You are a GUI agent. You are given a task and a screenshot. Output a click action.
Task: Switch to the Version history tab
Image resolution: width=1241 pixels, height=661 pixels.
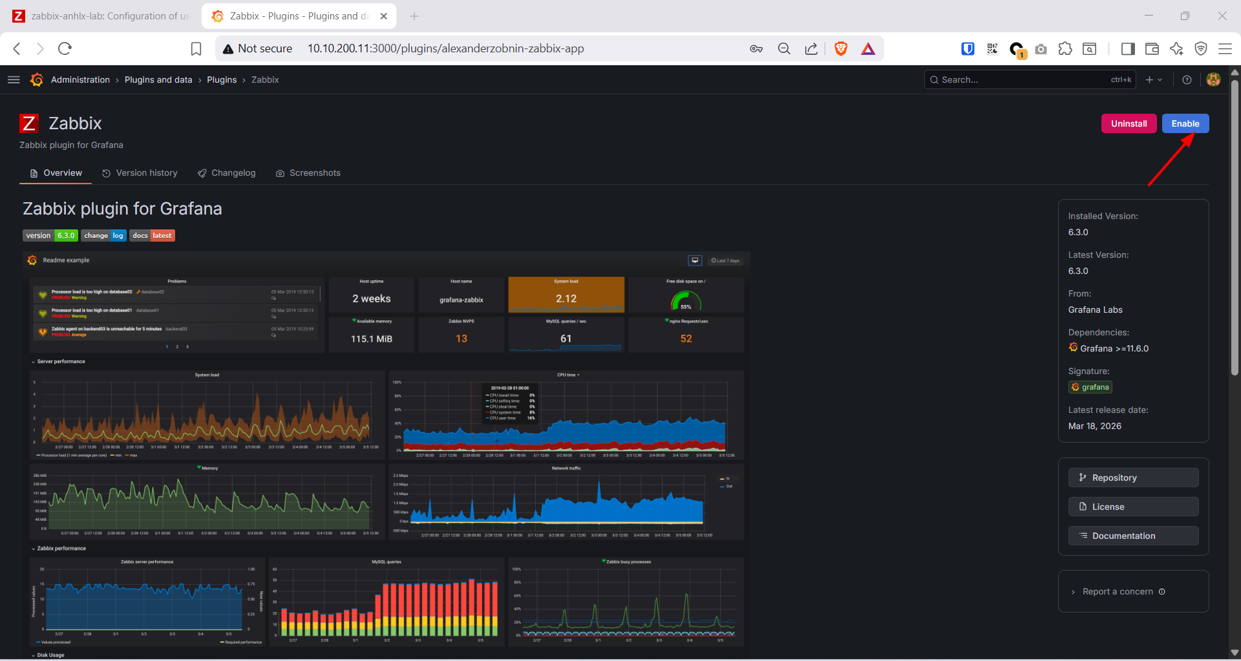coord(140,173)
